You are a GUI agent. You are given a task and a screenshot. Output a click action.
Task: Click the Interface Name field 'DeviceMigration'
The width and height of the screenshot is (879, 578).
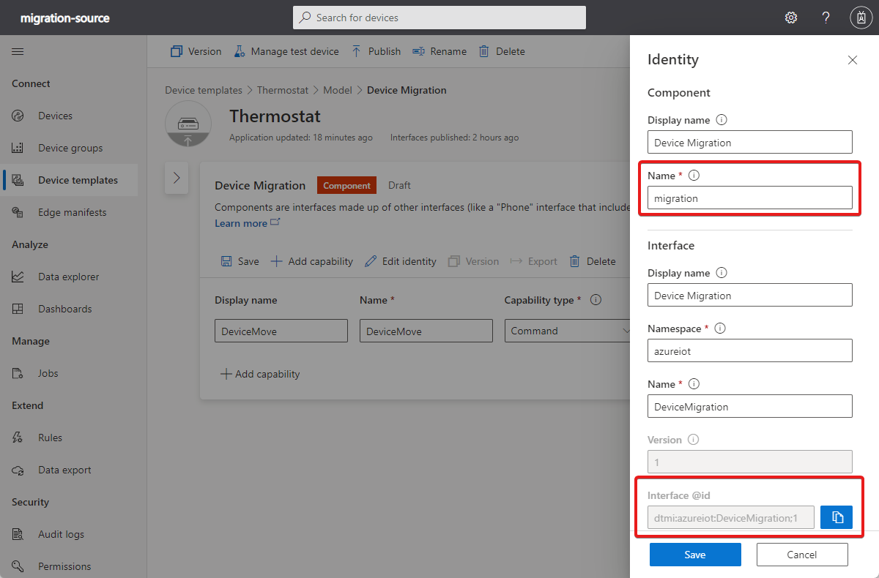point(750,406)
